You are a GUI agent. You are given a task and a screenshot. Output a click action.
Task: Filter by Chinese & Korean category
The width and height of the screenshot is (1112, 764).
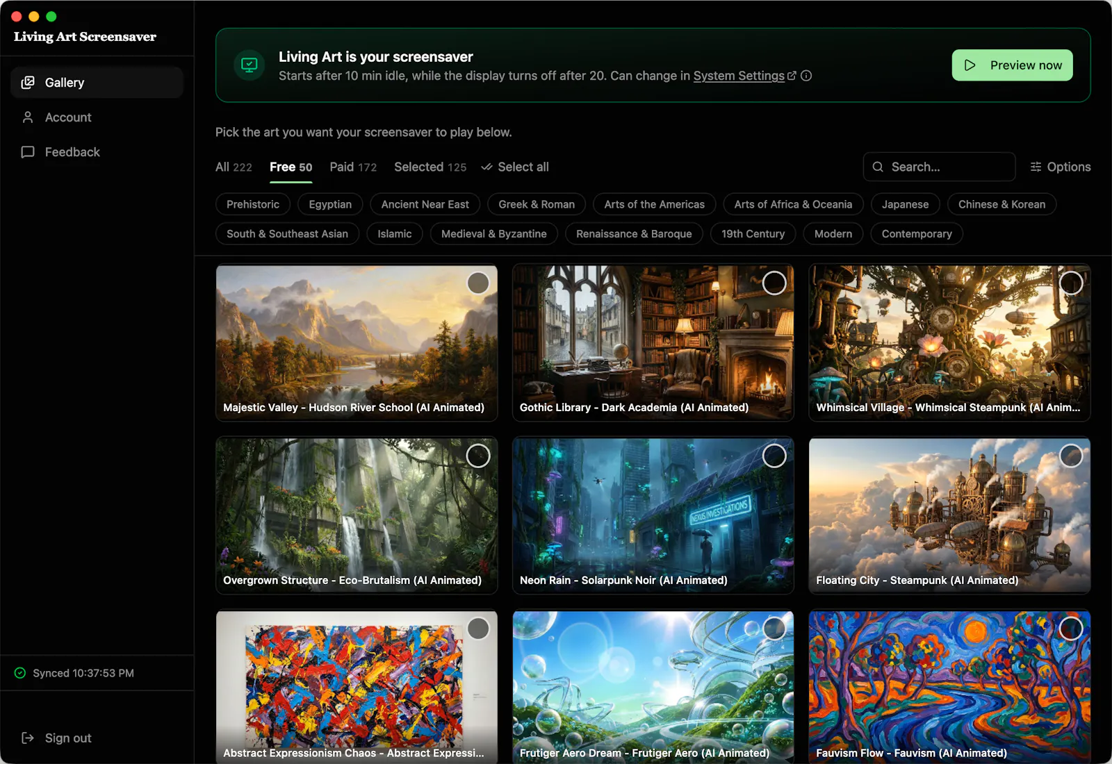[1001, 204]
